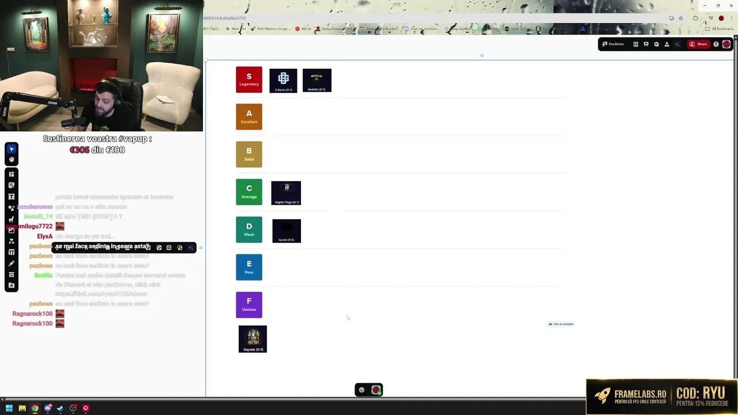This screenshot has height=415, width=738.
Task: Select the D Weak tier card
Action: coord(249,229)
